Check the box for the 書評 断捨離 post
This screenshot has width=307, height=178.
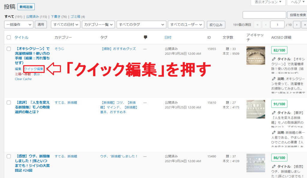(9, 102)
